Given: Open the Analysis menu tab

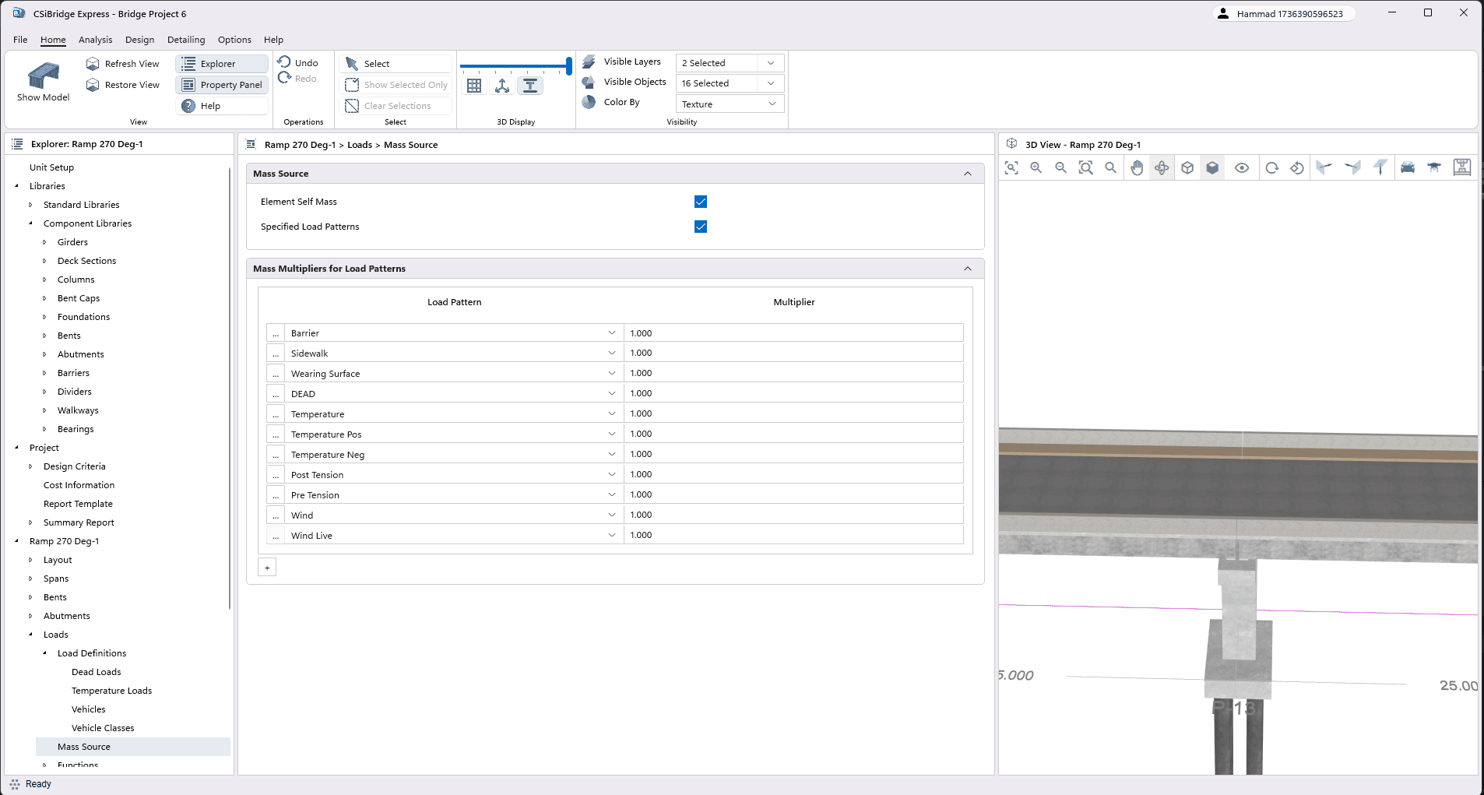Looking at the screenshot, I should 95,40.
